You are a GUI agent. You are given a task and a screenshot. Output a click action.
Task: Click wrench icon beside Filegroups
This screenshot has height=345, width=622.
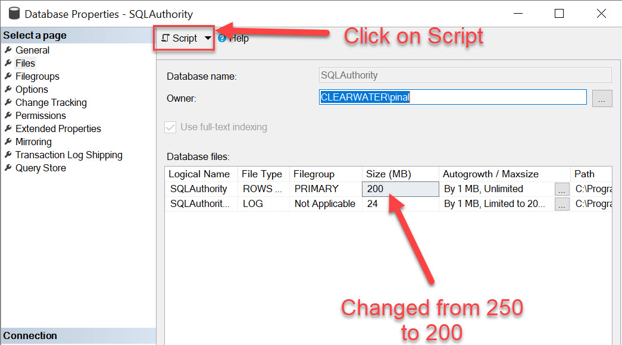(x=8, y=76)
